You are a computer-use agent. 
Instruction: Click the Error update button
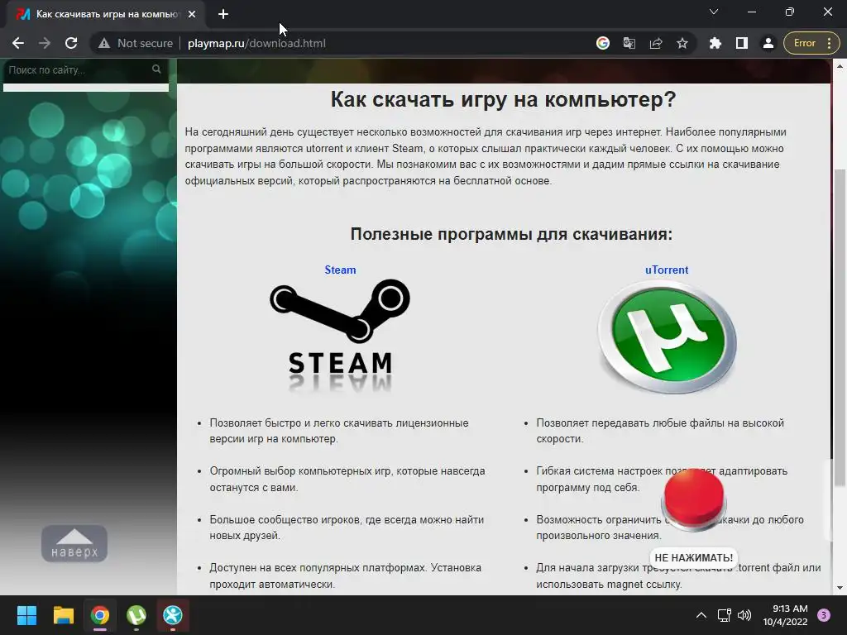tap(804, 43)
